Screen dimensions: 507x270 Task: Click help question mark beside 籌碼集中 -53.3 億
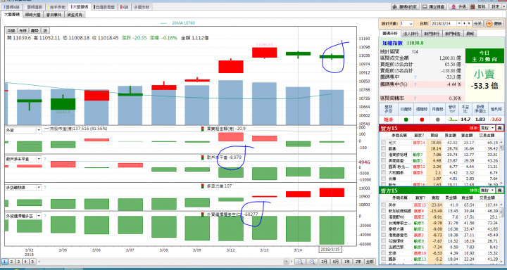pyautogui.click(x=415, y=77)
